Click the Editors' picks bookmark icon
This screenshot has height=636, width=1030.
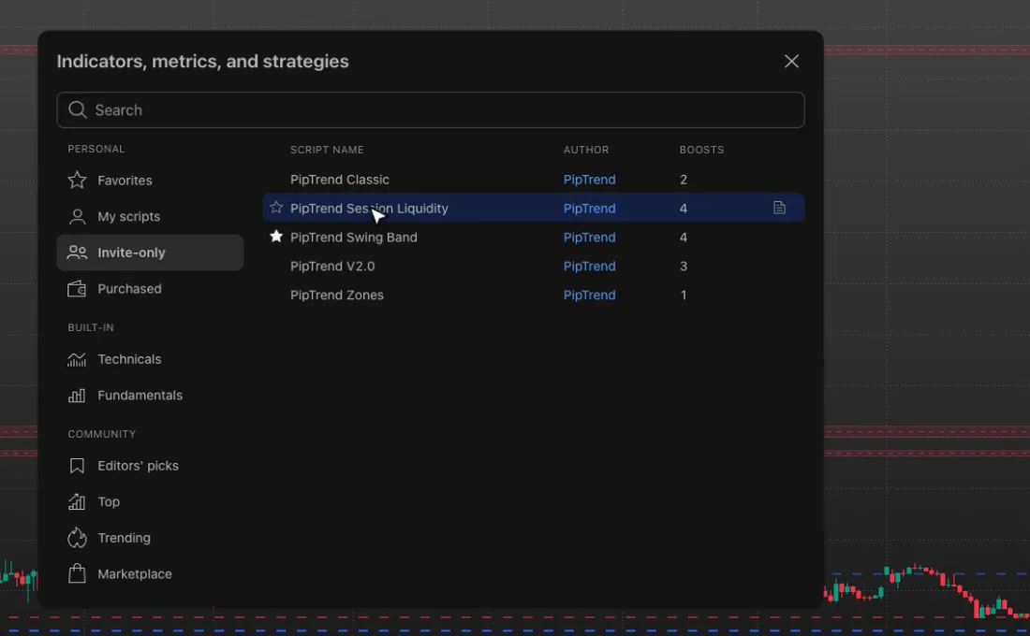point(77,466)
